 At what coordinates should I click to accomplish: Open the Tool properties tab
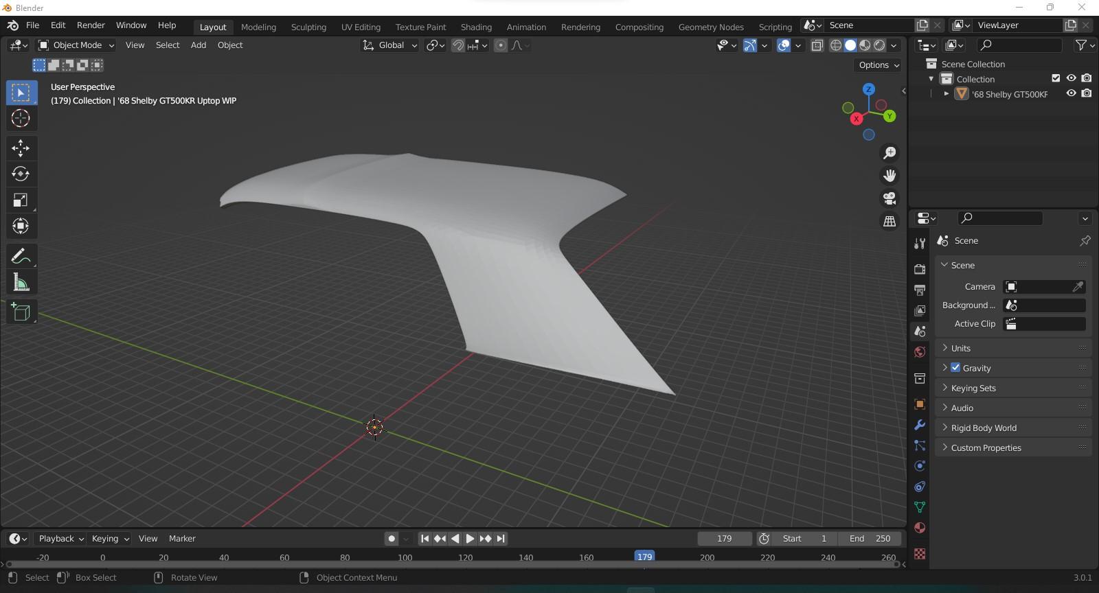(x=920, y=244)
